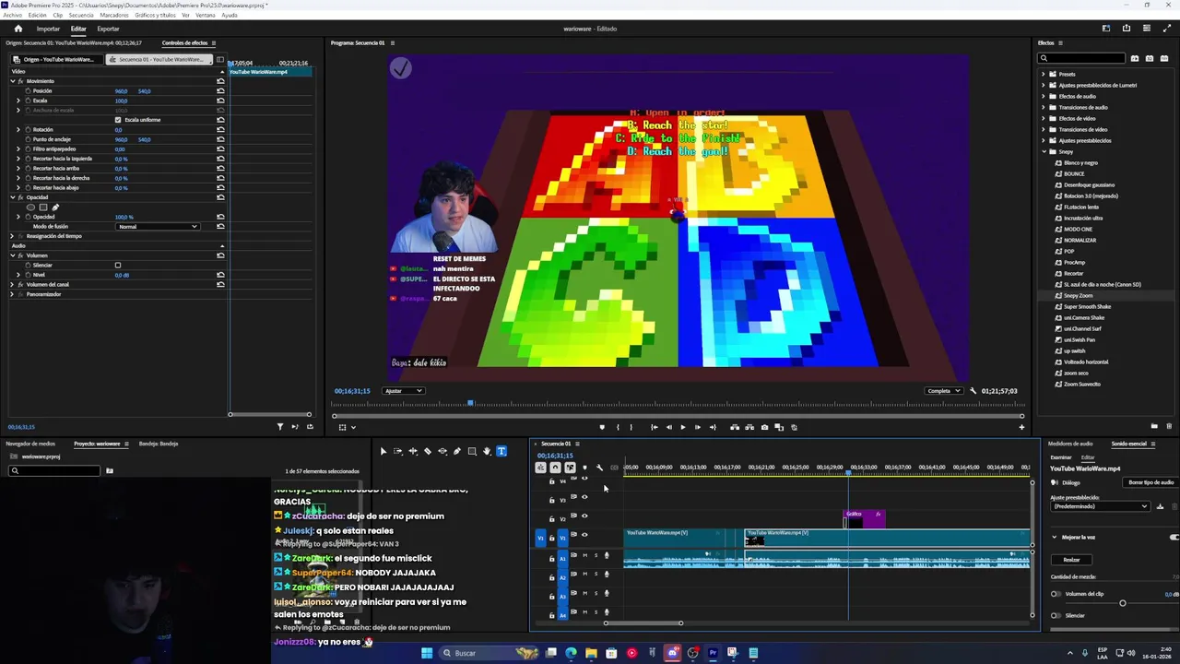Open the Home screen icon

(x=18, y=29)
